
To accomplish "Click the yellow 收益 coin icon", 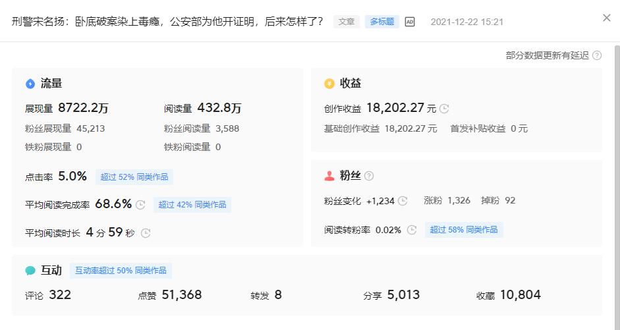I will 329,84.
